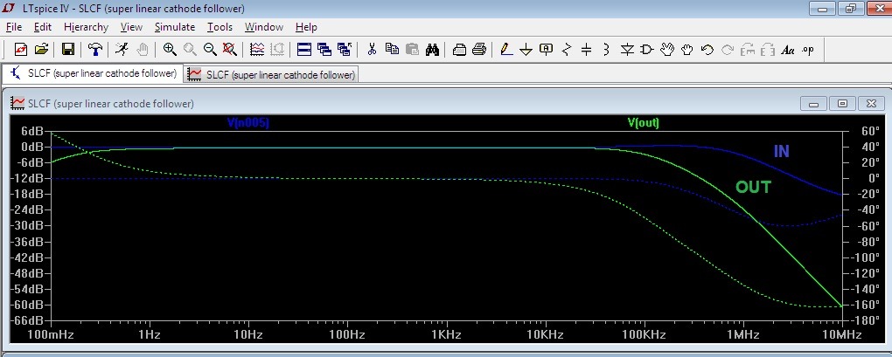Minimize the inner SLCF plot window
Screen dimensions: 892x357
813,103
